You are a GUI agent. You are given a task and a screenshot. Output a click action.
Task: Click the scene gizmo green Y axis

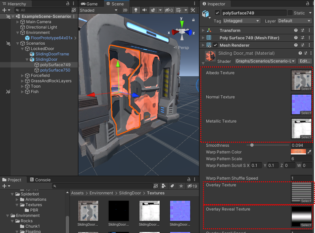tap(182, 24)
